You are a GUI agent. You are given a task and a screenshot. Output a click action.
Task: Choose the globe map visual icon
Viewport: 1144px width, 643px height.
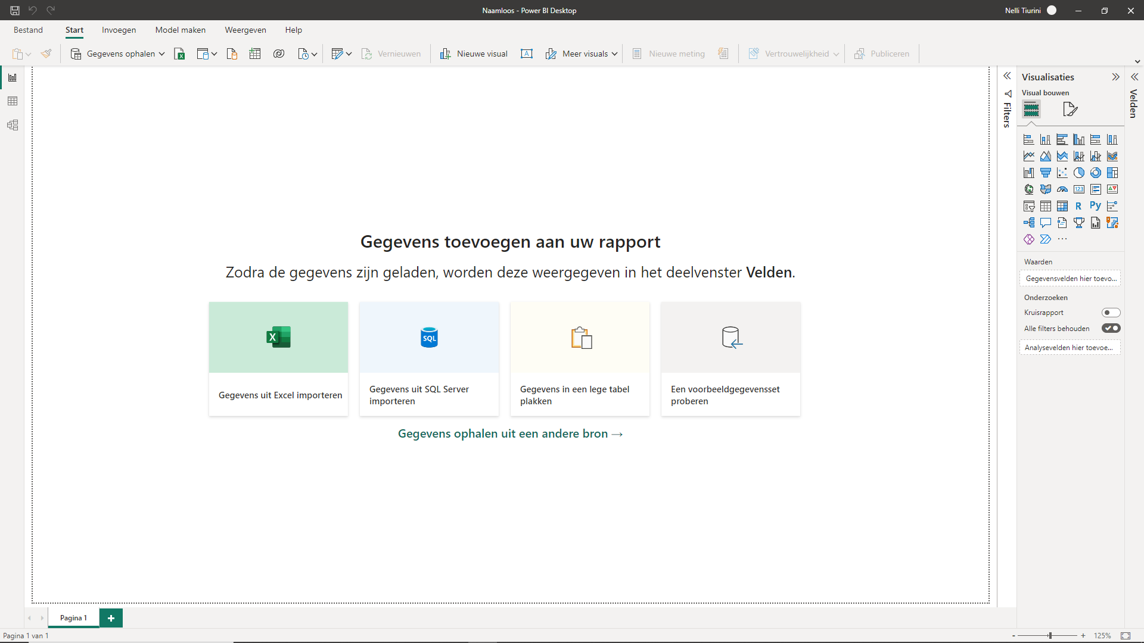point(1029,189)
